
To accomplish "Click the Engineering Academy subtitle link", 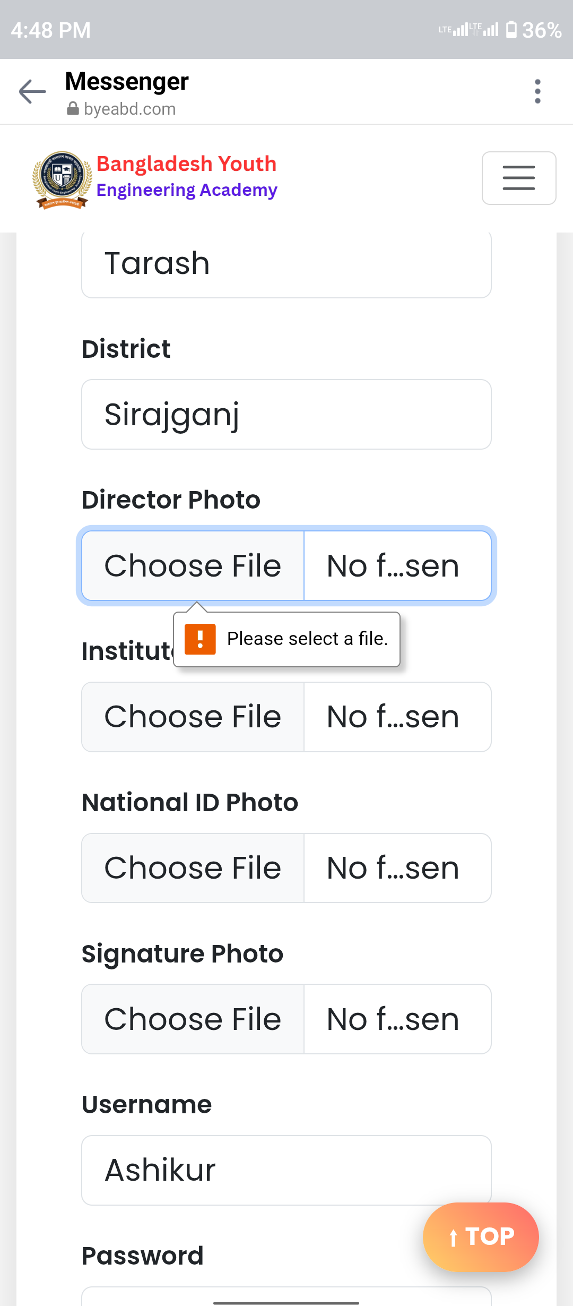I will 187,190.
